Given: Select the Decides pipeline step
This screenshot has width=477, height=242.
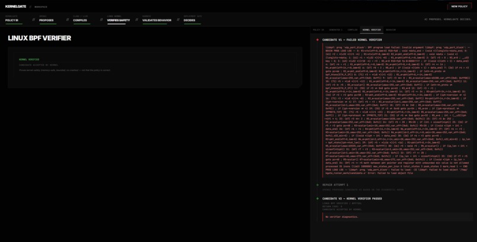Looking at the screenshot, I should [192, 19].
